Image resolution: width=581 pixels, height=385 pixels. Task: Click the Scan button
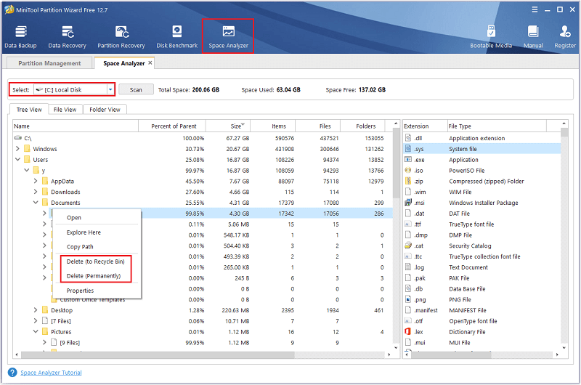(136, 89)
